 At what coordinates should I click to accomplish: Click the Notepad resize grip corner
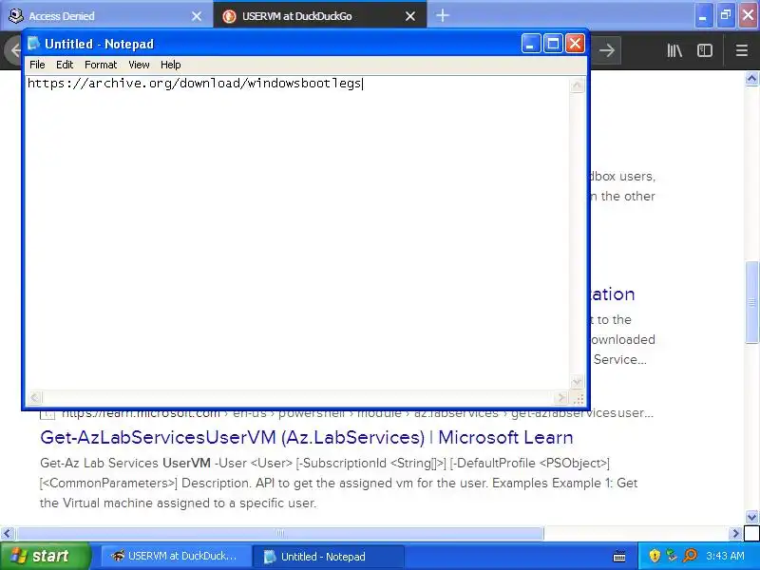[x=578, y=398]
